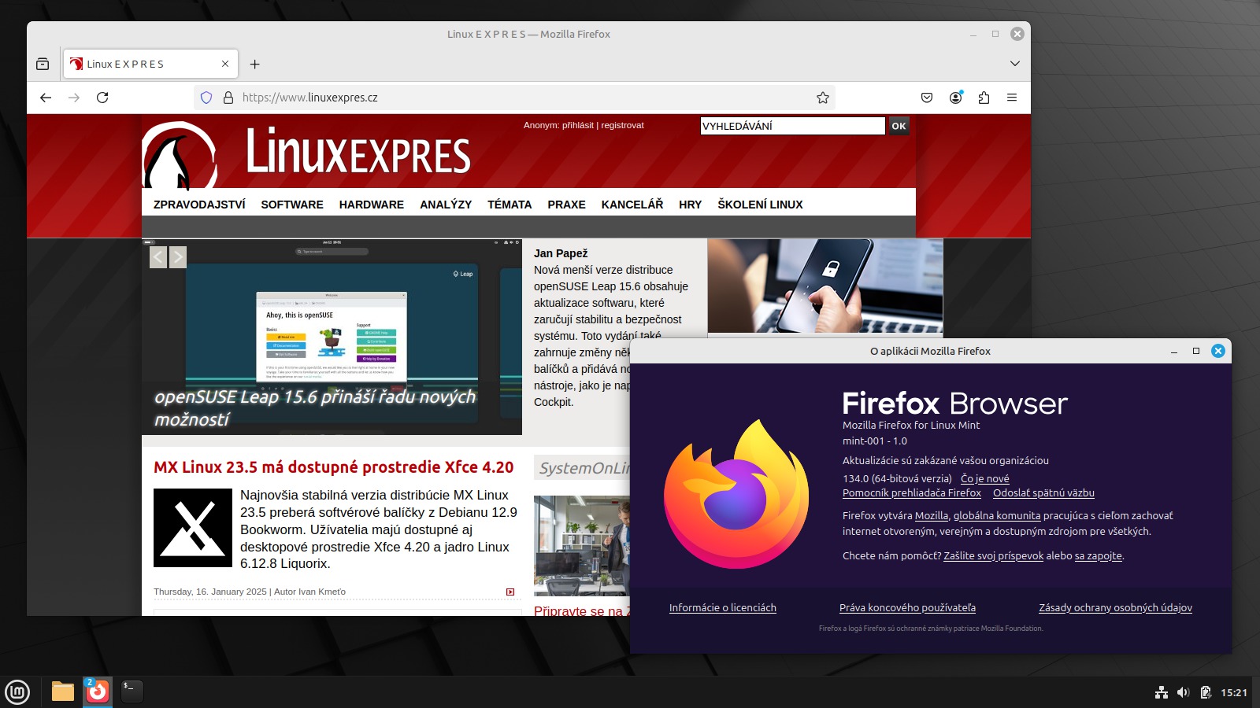Image resolution: width=1260 pixels, height=708 pixels.
Task: Open Práva koncového používateľa link
Action: (907, 608)
